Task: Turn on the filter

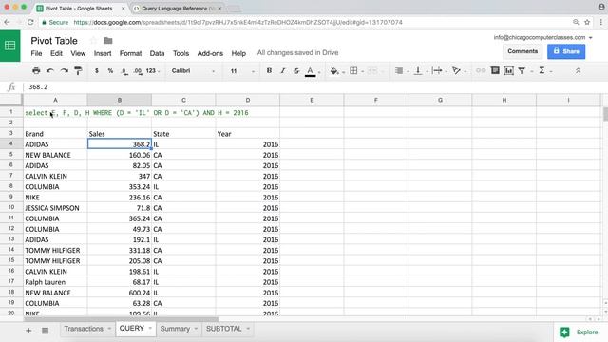Action: tap(522, 70)
